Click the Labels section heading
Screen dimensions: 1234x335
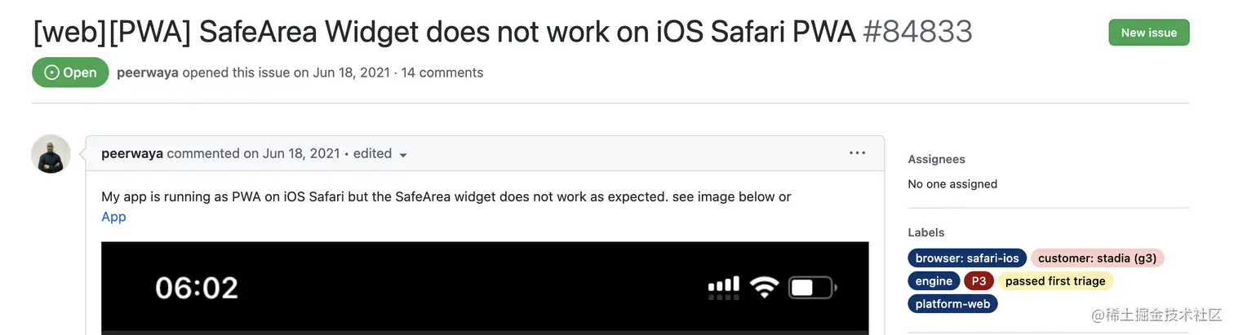point(926,232)
